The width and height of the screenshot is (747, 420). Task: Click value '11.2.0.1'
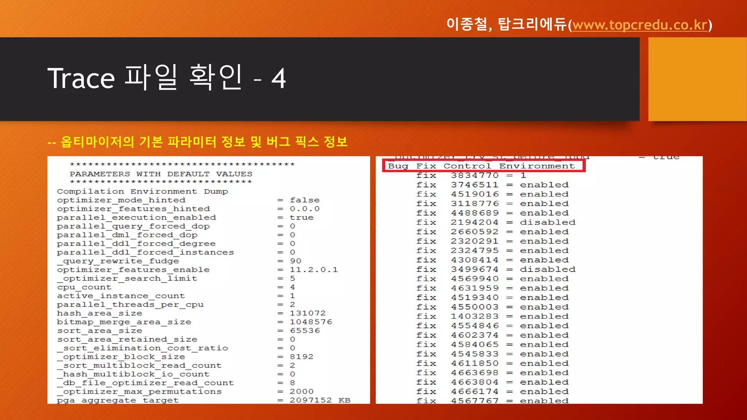point(314,270)
